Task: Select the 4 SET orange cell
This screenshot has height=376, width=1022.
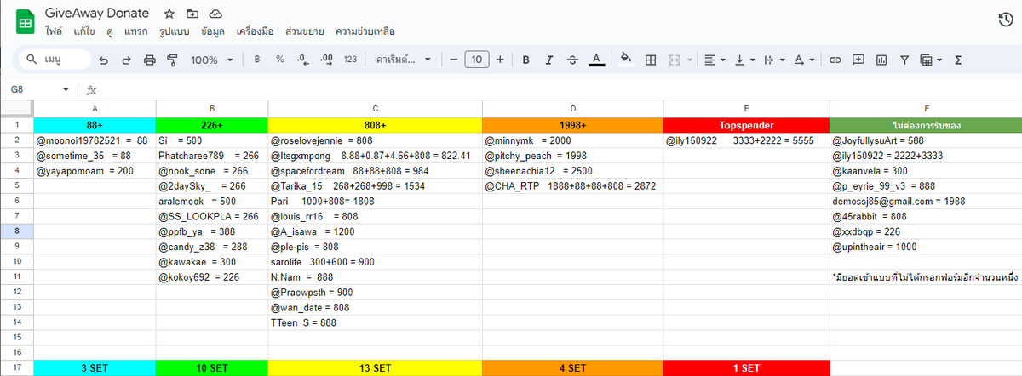Action: pyautogui.click(x=572, y=368)
